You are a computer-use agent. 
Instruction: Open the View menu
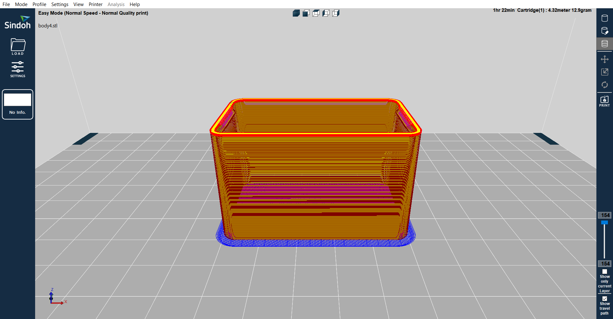(x=78, y=4)
